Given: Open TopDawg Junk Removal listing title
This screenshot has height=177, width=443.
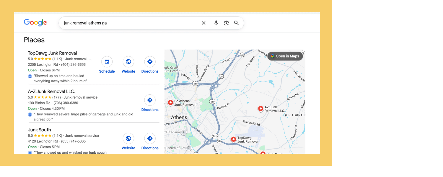Looking at the screenshot, I should pos(52,53).
